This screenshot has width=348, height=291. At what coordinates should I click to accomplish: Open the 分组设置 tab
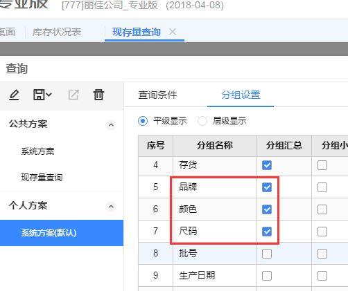241,95
